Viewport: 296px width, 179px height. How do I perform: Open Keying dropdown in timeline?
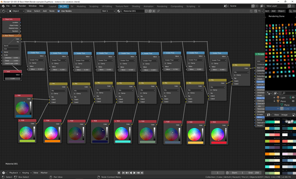click(27, 173)
